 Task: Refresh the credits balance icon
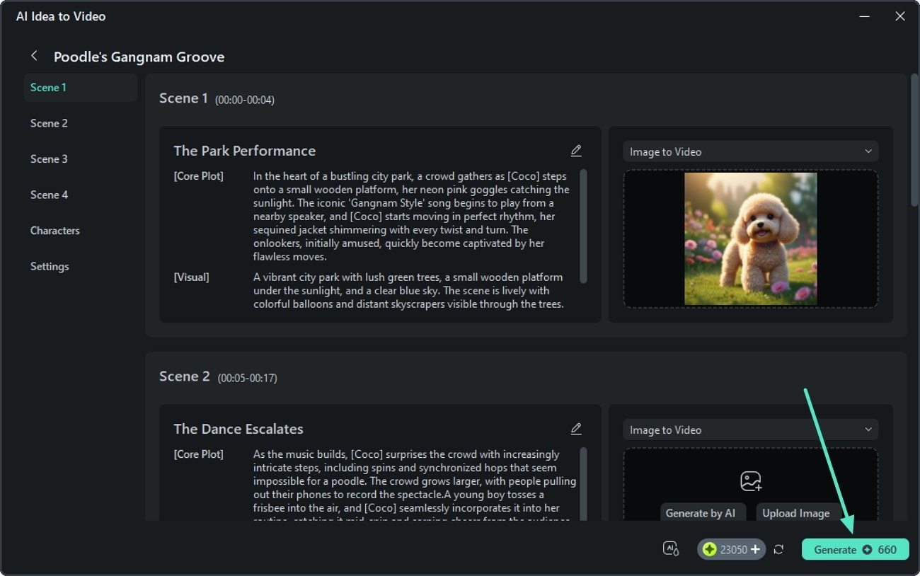coord(778,549)
